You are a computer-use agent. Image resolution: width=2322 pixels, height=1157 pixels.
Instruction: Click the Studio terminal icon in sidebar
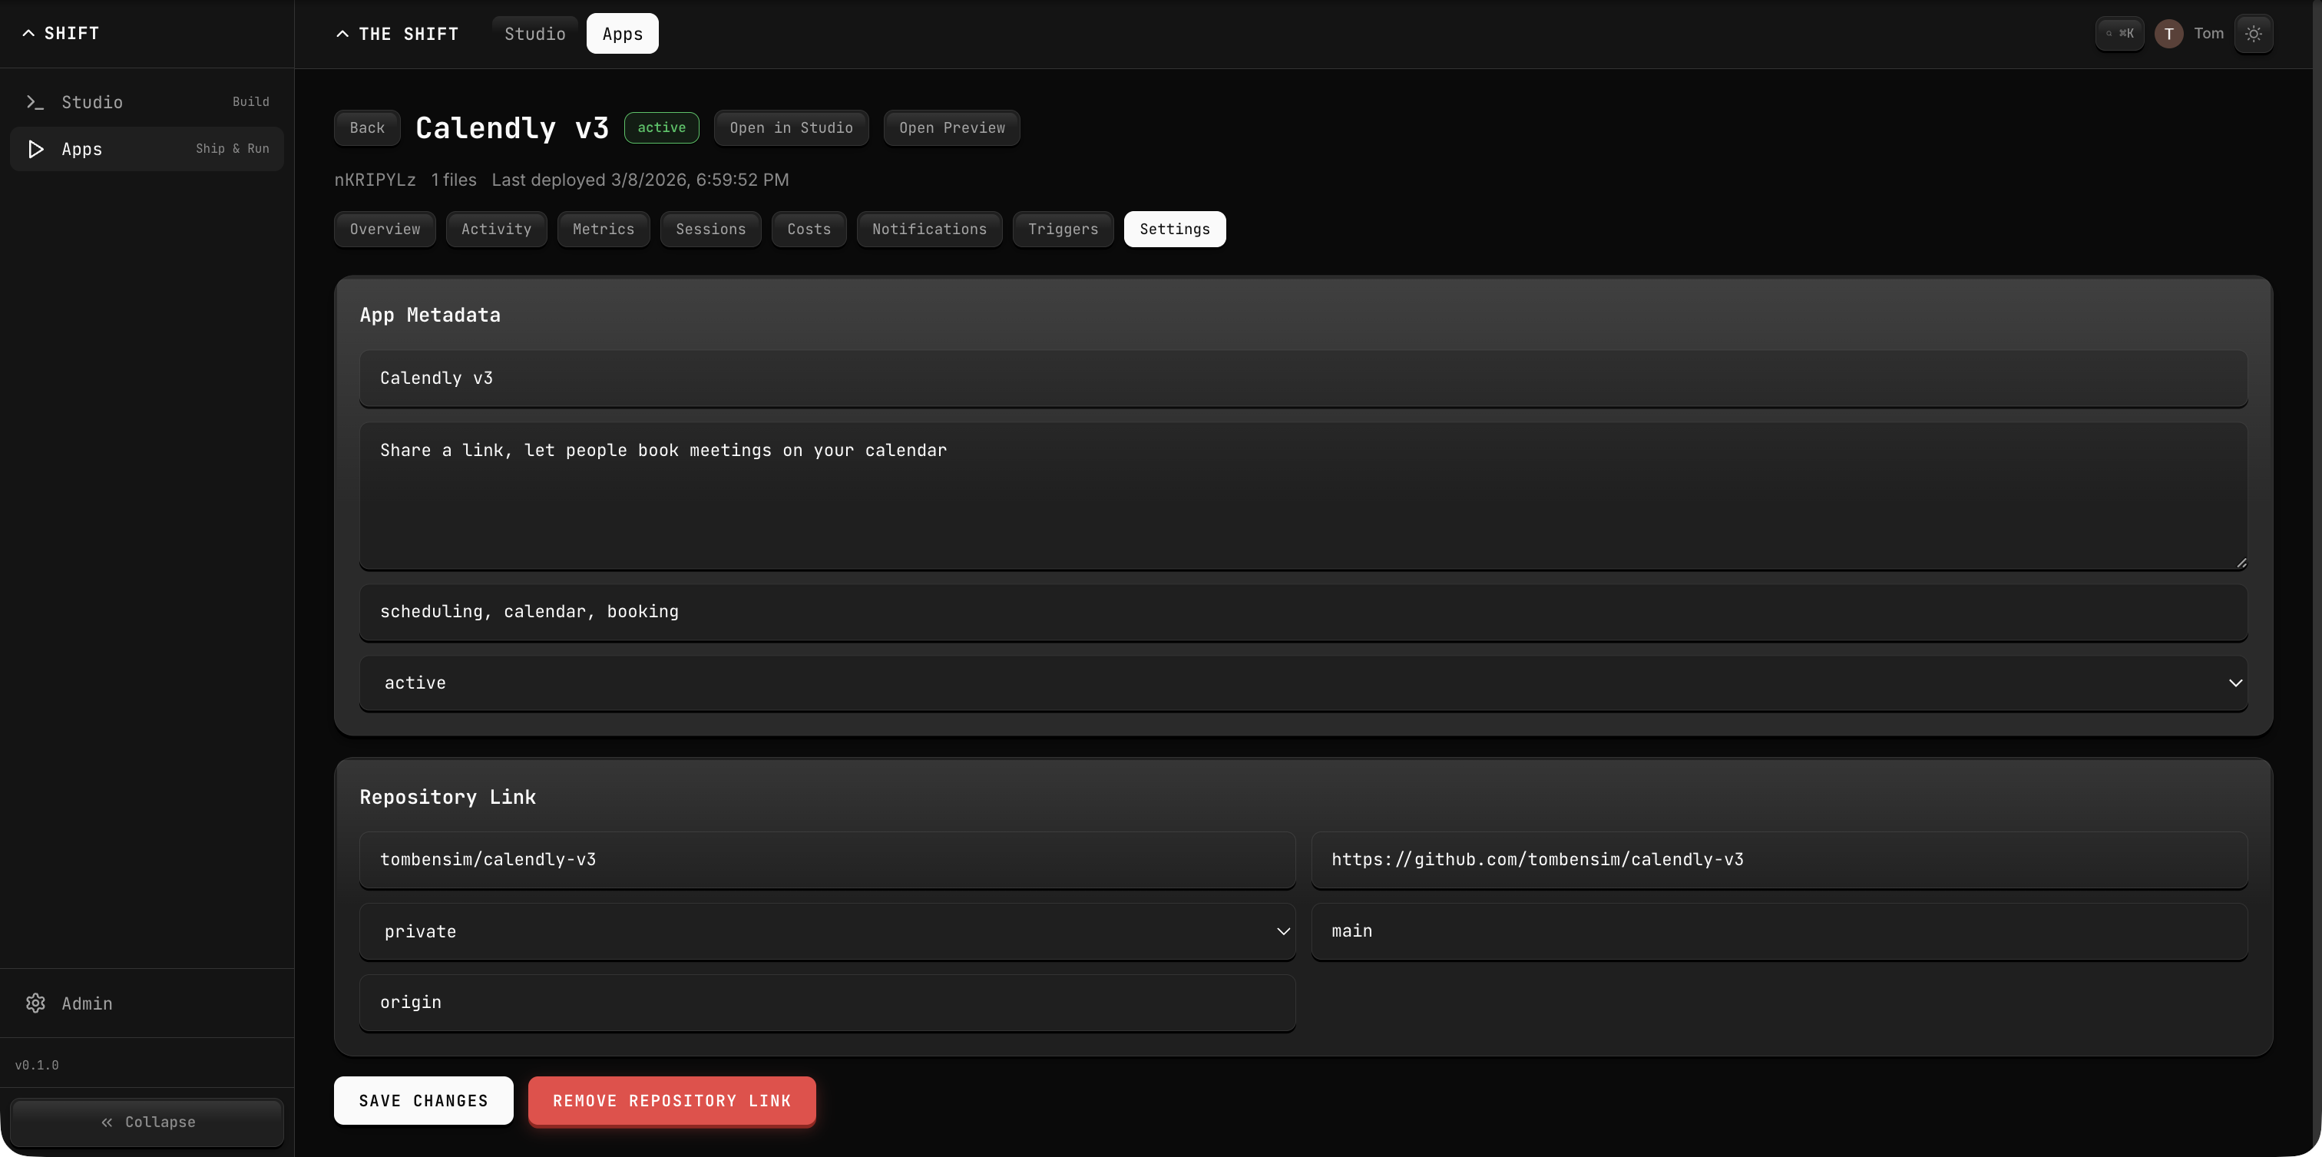click(35, 102)
